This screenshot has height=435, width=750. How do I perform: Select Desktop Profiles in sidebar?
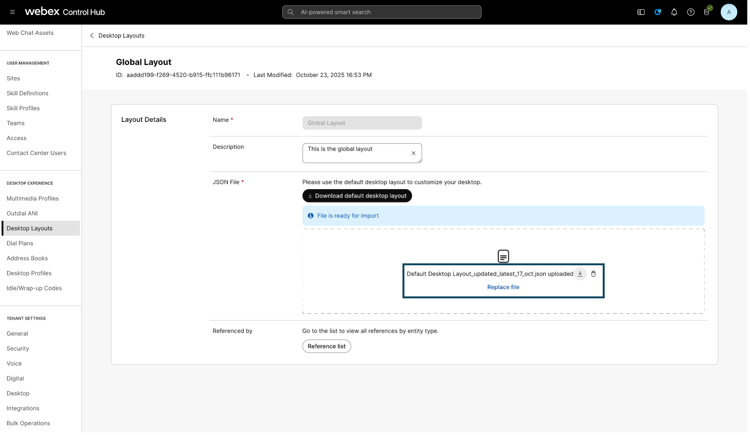[29, 273]
